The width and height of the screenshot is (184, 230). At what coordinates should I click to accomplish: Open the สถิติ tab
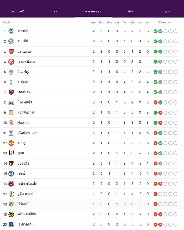(x=131, y=11)
